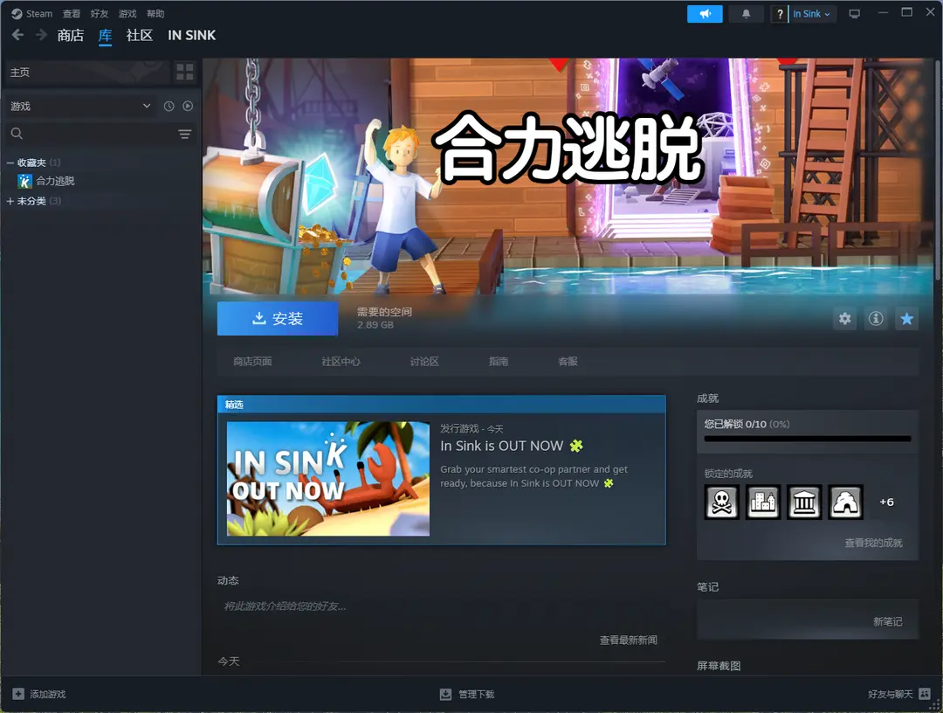Expand the In Sink account dropdown
Viewport: 943px width, 713px height.
[811, 14]
